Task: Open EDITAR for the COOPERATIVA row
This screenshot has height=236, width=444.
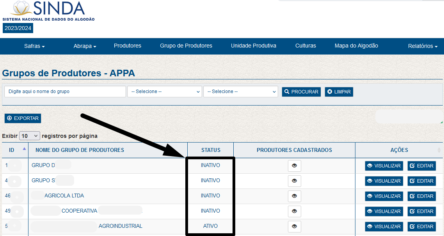Action: [421, 211]
